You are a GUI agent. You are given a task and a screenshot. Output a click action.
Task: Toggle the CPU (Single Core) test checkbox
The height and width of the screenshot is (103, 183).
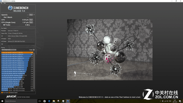pos(34,22)
